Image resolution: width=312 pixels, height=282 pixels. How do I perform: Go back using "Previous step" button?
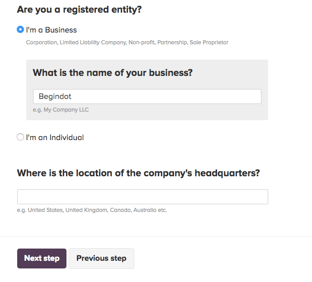(101, 258)
